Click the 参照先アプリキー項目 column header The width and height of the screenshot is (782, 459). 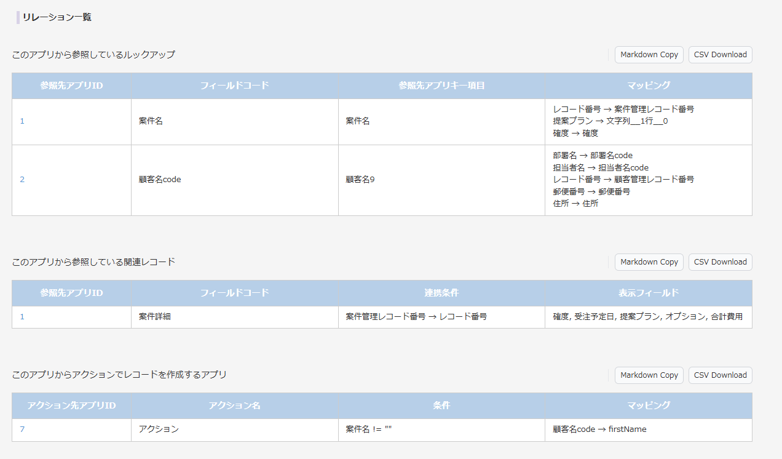(x=441, y=86)
